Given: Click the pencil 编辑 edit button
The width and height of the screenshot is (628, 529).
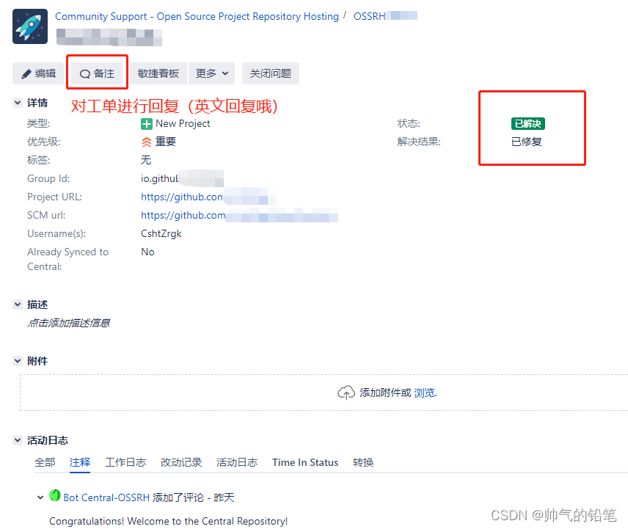Looking at the screenshot, I should [38, 73].
